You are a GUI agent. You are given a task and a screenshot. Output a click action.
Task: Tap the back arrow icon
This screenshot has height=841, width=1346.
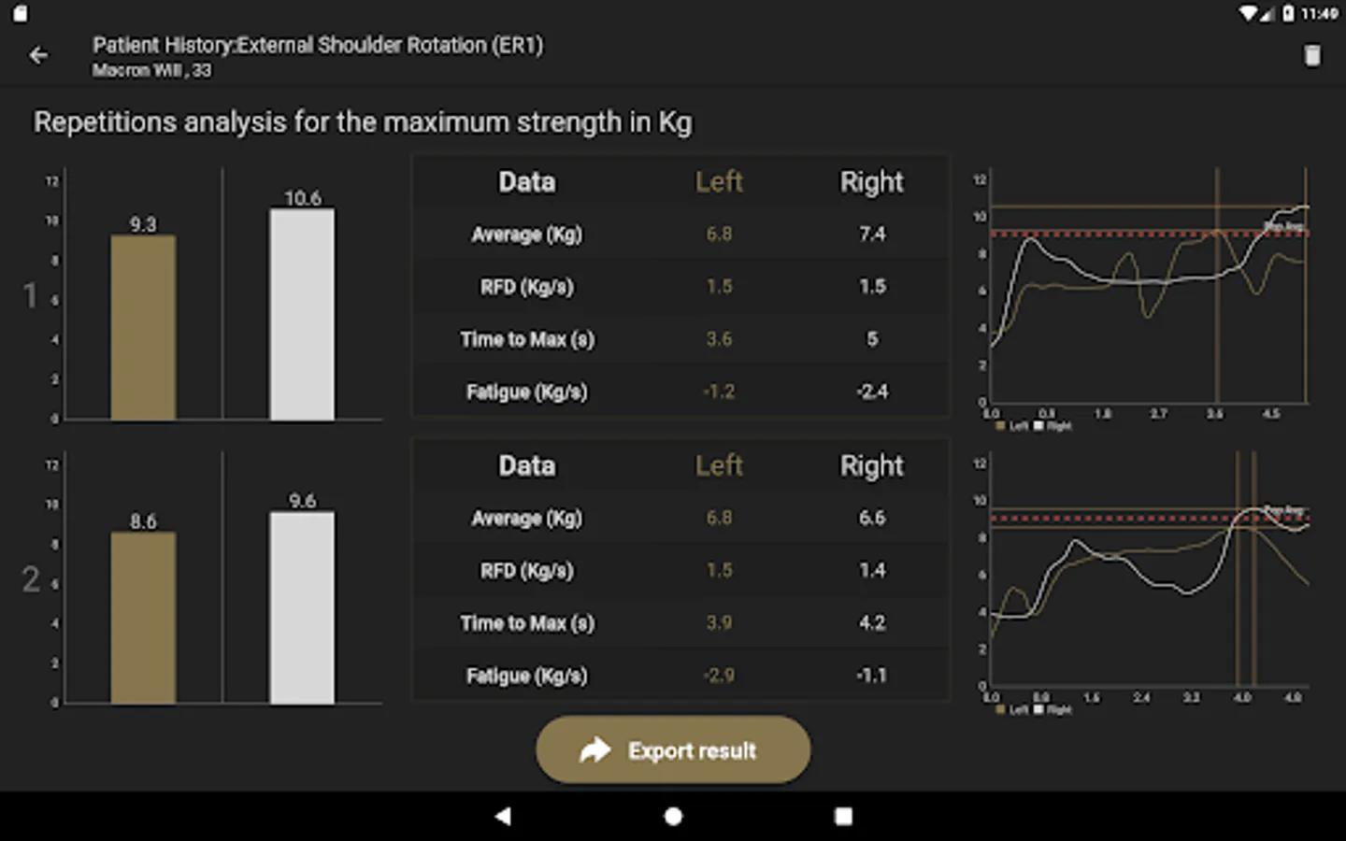pyautogui.click(x=38, y=56)
